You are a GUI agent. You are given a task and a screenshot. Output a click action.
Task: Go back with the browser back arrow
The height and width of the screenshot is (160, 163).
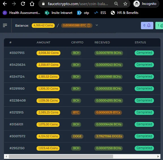click(x=5, y=4)
